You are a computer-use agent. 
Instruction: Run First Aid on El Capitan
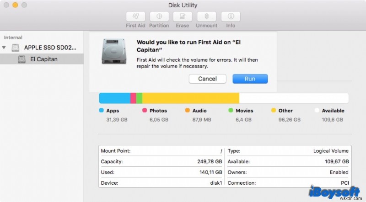(x=250, y=79)
